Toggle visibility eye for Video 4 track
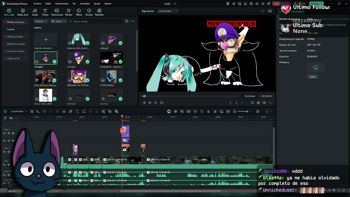The image size is (350, 197). 13,133
